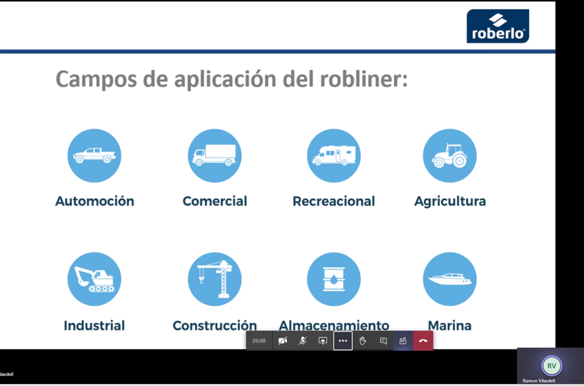
Task: Click the pickup truck Automoción icon
Action: pos(94,155)
